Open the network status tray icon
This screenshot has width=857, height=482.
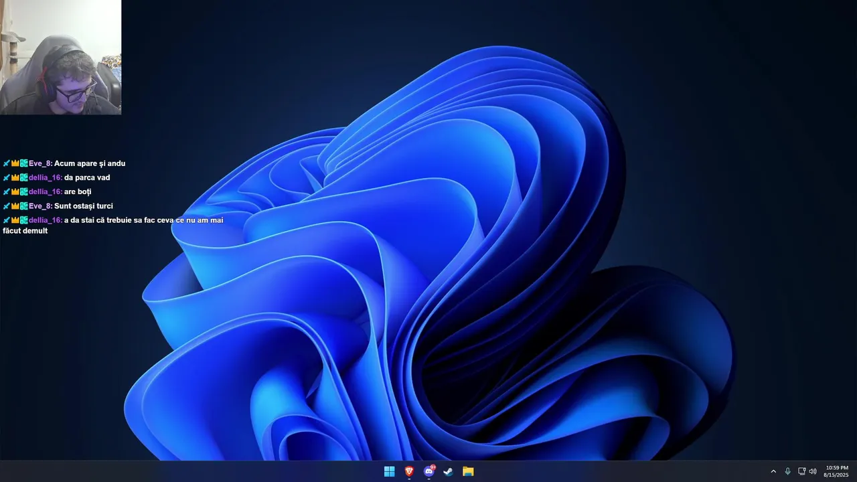click(801, 471)
